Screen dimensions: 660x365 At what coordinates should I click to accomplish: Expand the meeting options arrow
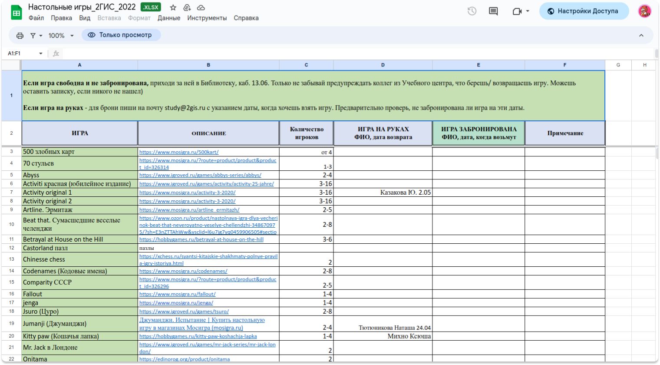coord(528,11)
